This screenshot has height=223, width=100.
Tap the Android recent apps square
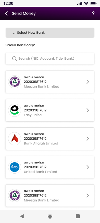(x=78, y=216)
